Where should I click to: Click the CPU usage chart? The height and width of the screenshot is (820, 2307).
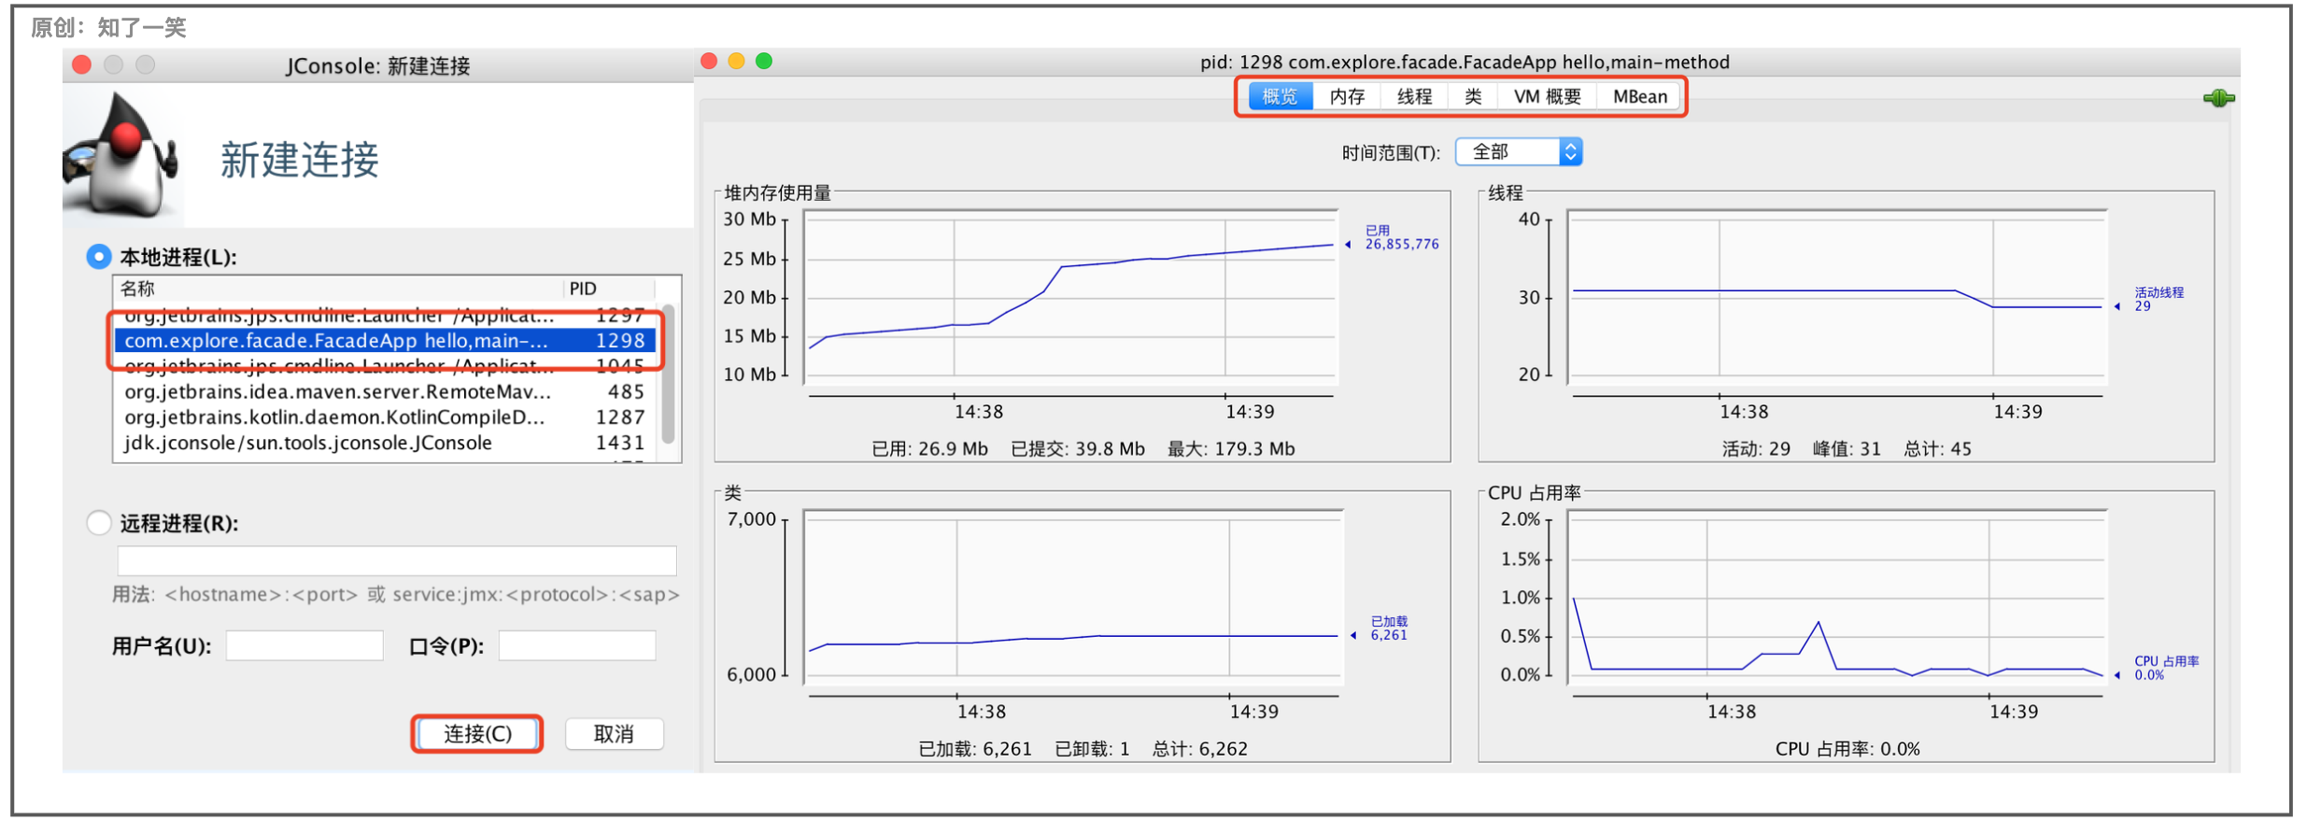(1837, 598)
